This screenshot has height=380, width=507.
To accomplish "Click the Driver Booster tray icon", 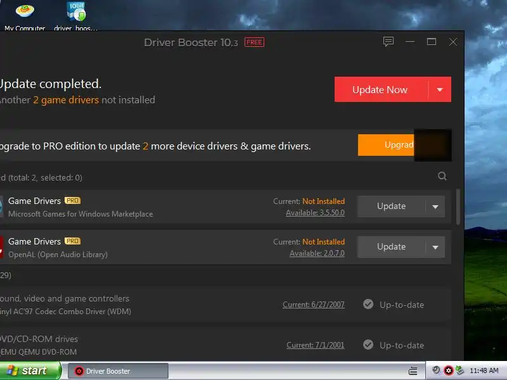I will coord(449,370).
